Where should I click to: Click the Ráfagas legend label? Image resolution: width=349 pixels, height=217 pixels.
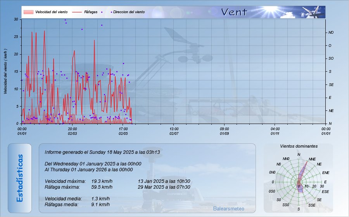(91, 12)
